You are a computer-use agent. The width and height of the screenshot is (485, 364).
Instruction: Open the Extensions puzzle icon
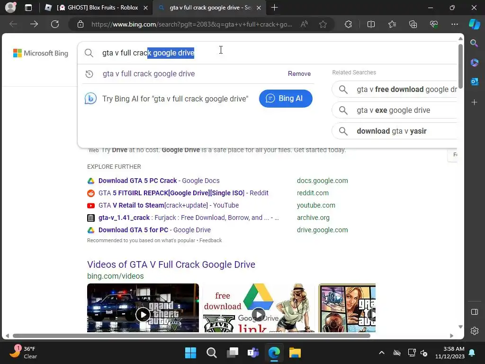(x=348, y=24)
